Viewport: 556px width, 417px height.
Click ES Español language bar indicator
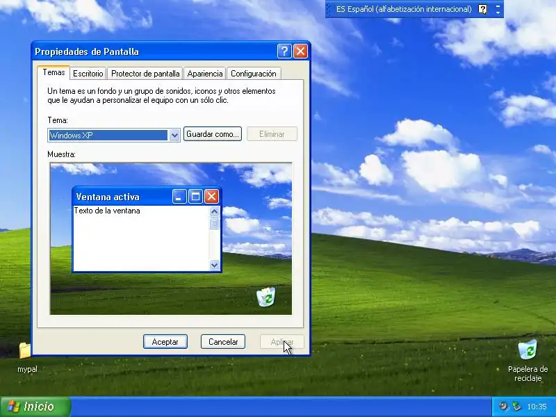point(404,9)
